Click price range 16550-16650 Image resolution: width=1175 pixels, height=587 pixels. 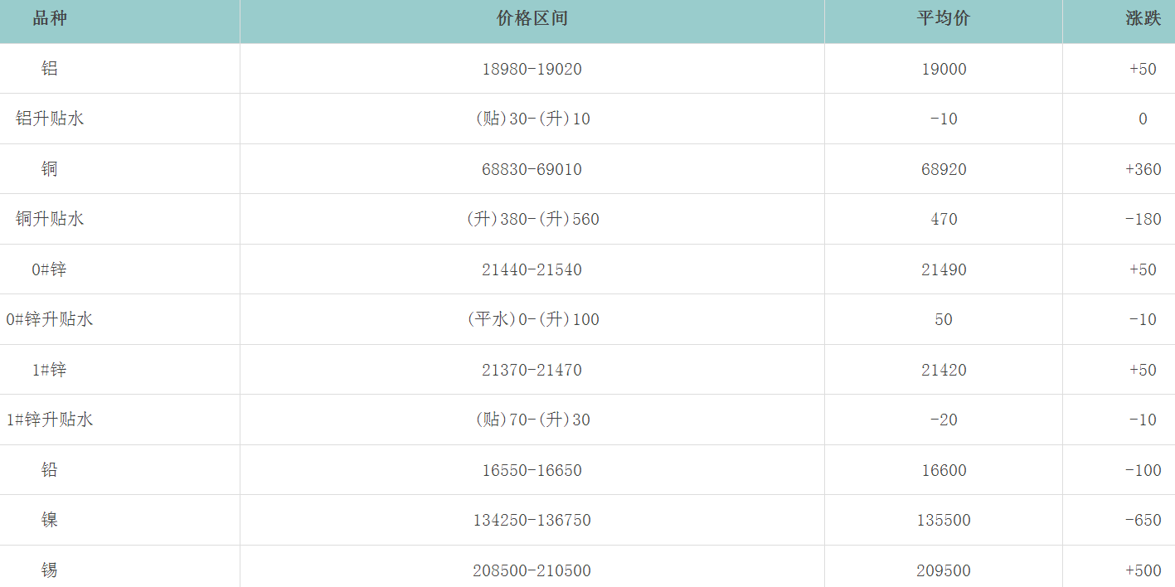[532, 470]
